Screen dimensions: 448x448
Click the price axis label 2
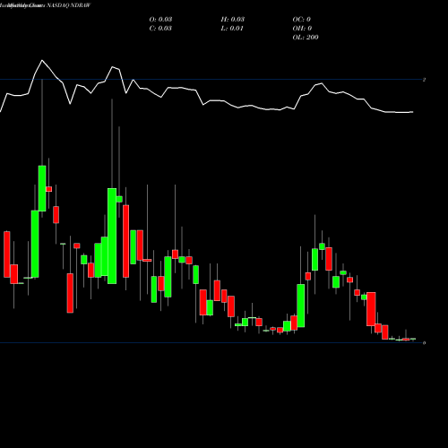[424, 80]
